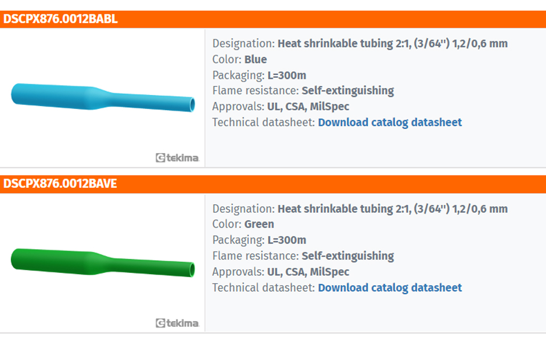
Task: Select the blue tubing Designation text
Action: tap(392, 44)
